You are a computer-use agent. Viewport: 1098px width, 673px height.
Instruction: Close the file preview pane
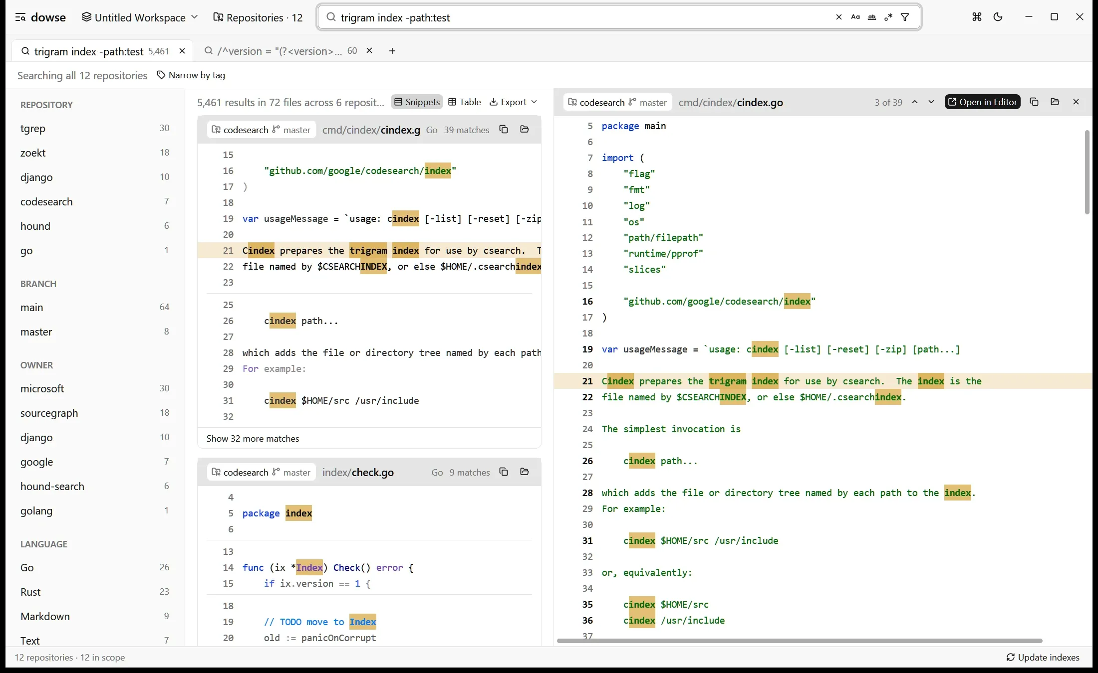[x=1076, y=102]
